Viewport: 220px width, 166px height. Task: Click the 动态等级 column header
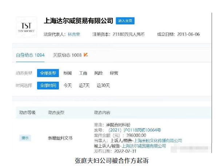pos(27,113)
